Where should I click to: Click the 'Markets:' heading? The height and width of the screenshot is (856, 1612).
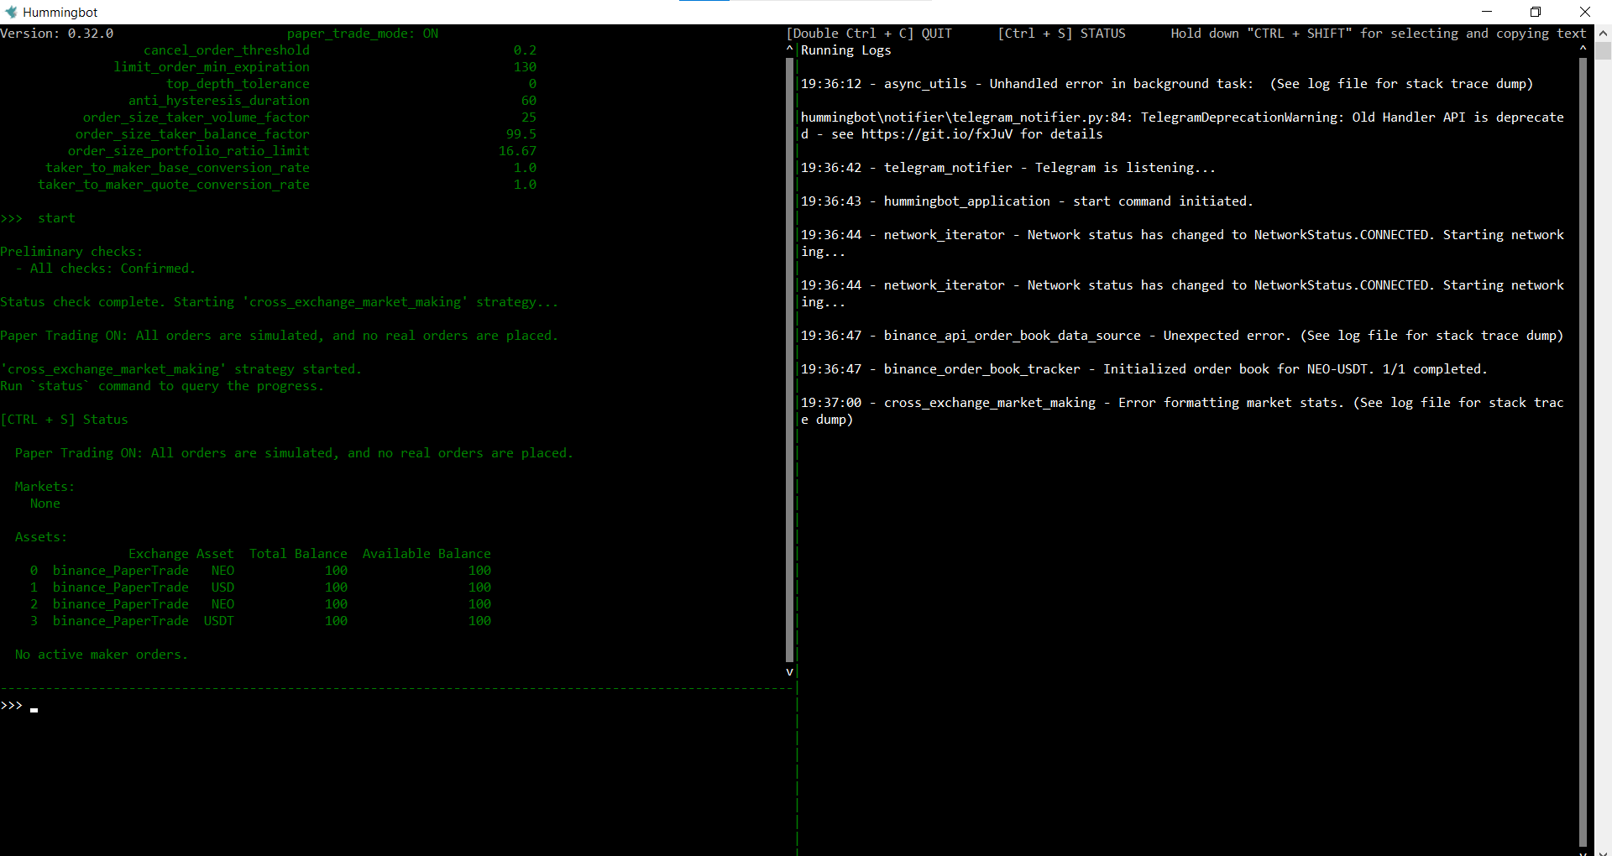pyautogui.click(x=44, y=487)
